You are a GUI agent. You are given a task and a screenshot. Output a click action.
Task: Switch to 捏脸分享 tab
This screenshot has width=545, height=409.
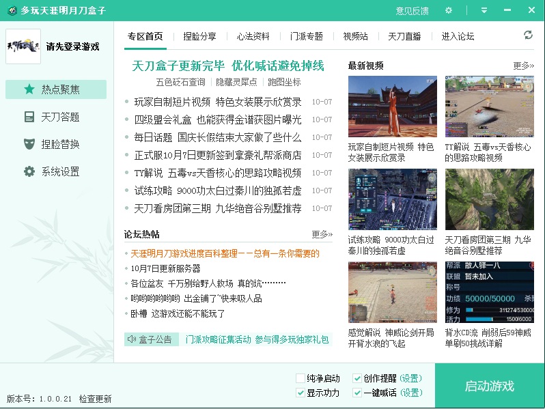click(199, 36)
